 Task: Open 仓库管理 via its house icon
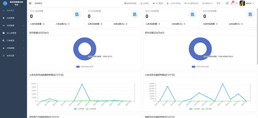point(4,18)
